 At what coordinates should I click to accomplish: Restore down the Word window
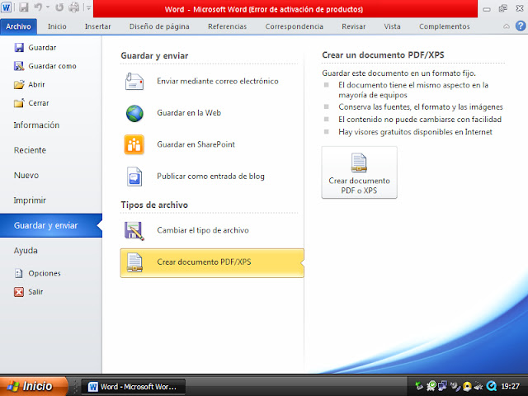pyautogui.click(x=502, y=9)
